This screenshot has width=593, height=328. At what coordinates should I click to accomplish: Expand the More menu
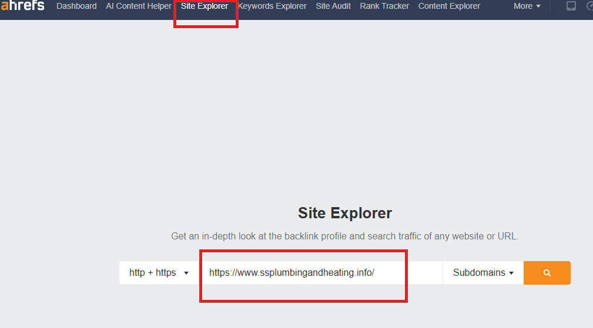tap(527, 6)
